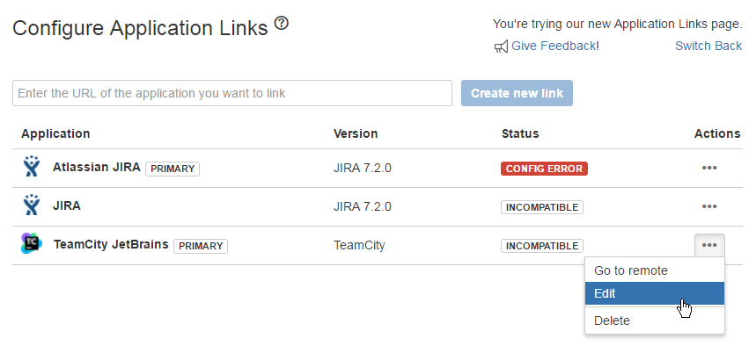Open the Give Feedback link
This screenshot has width=756, height=353.
point(554,46)
